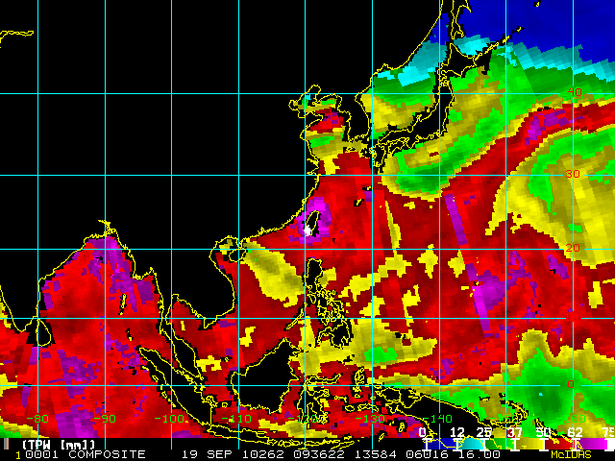Screen dimensions: 615x461
Task: Click the color scale label "25"
Action: (484, 432)
